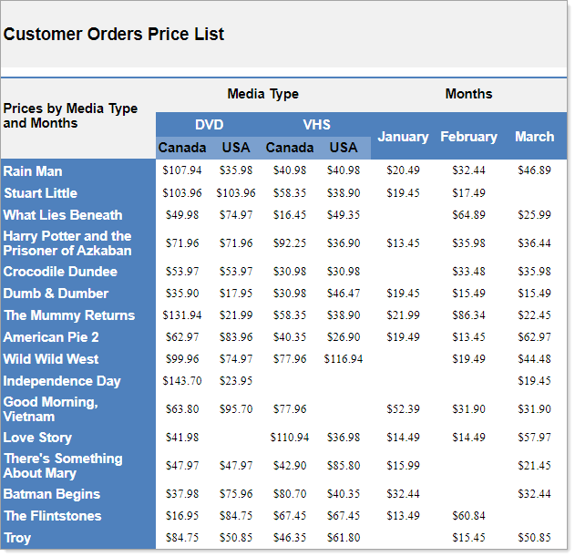Viewport: 575px width, 557px height.
Task: Select Troy VHS USA price $61.80
Action: click(344, 538)
